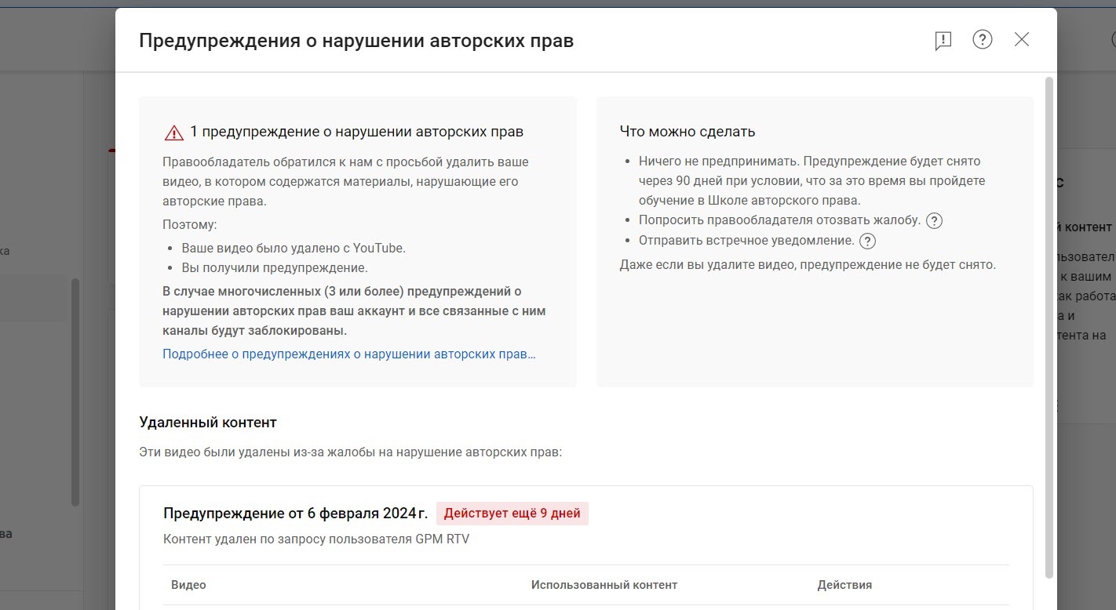Click the left sidebar scrollbar behind the dialog

click(75, 392)
